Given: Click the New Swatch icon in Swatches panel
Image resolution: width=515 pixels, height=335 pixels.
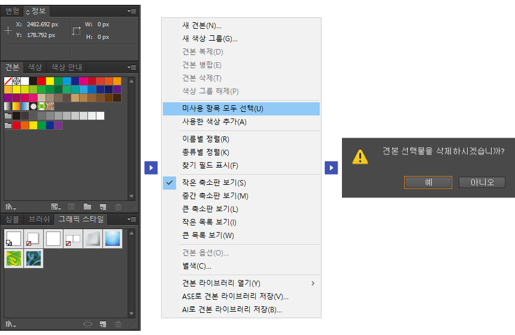Looking at the screenshot, I should (x=103, y=207).
